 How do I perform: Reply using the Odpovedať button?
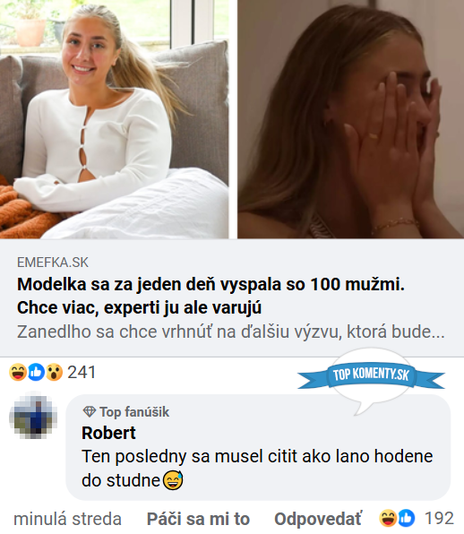[318, 520]
